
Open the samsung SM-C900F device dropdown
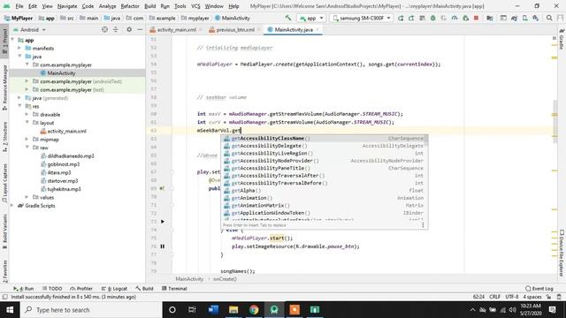click(x=362, y=18)
